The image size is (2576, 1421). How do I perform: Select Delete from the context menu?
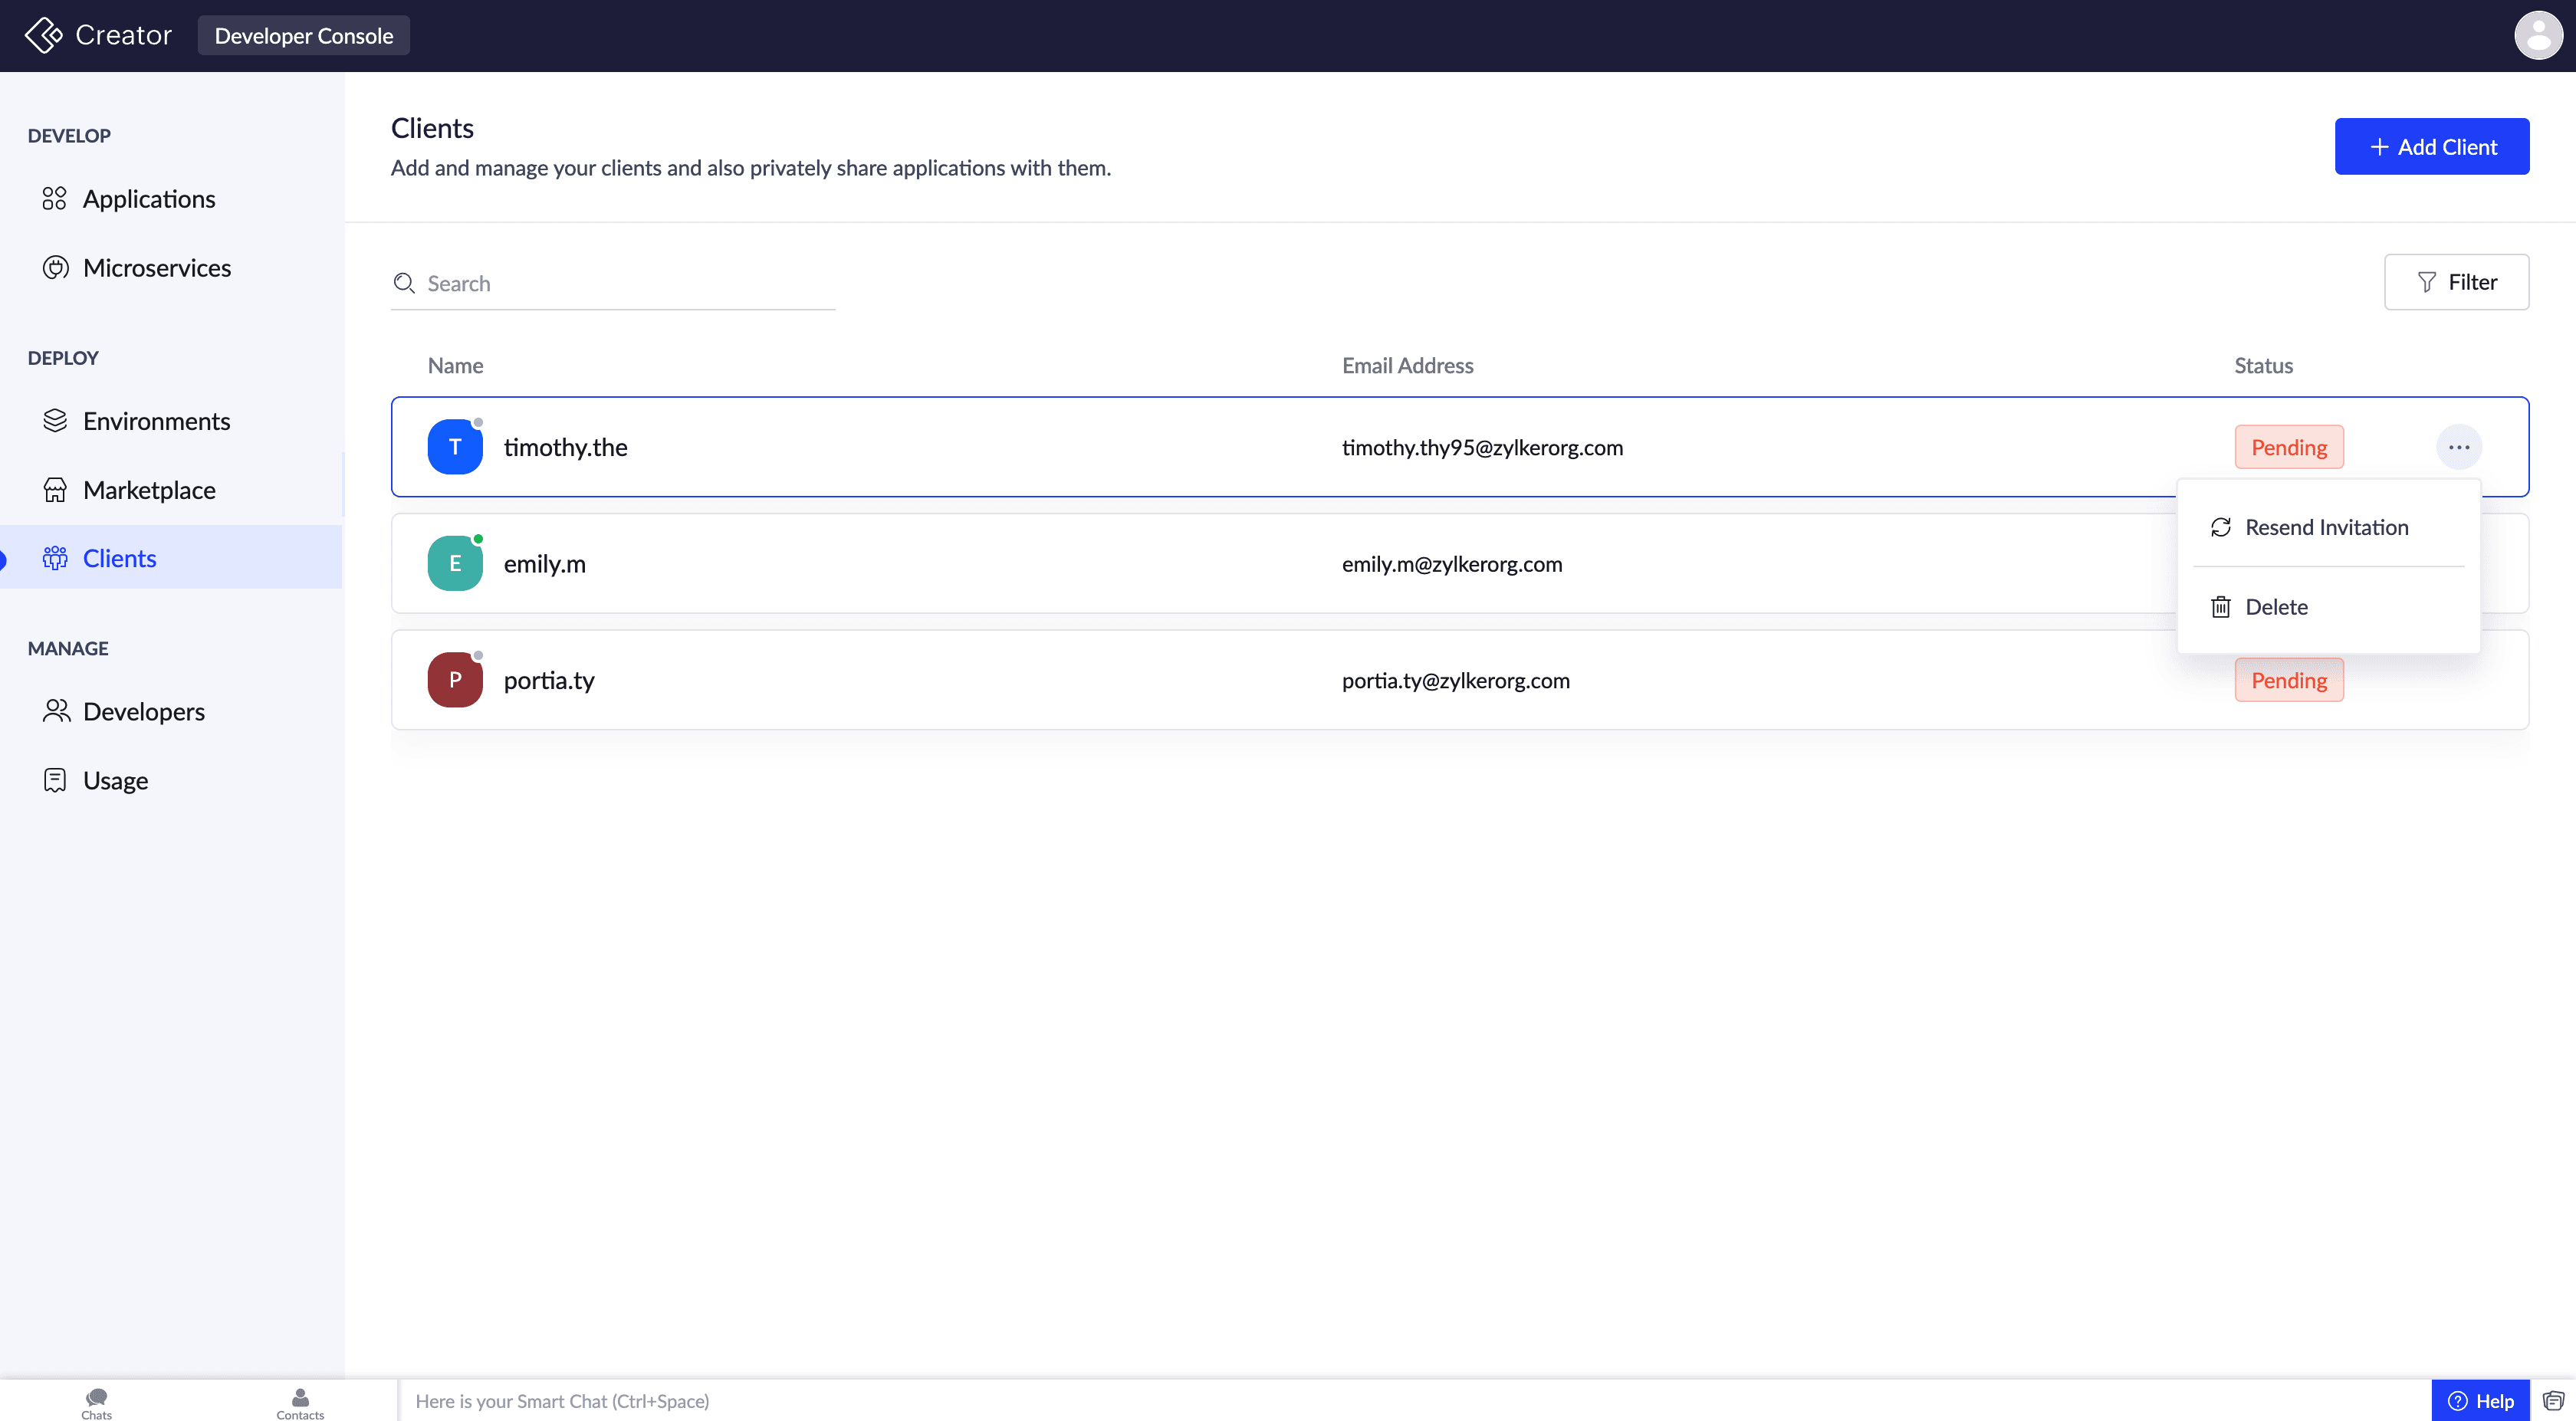click(x=2276, y=607)
